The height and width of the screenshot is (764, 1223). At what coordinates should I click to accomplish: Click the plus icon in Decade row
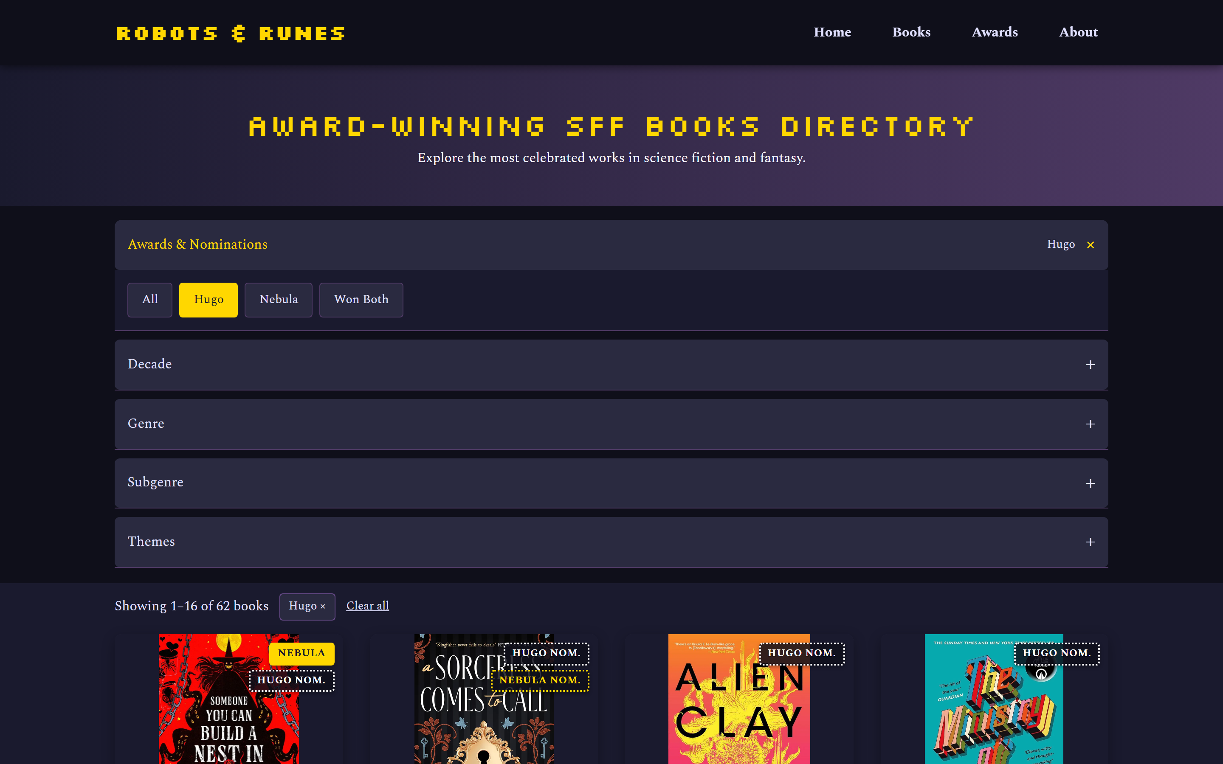tap(1091, 365)
